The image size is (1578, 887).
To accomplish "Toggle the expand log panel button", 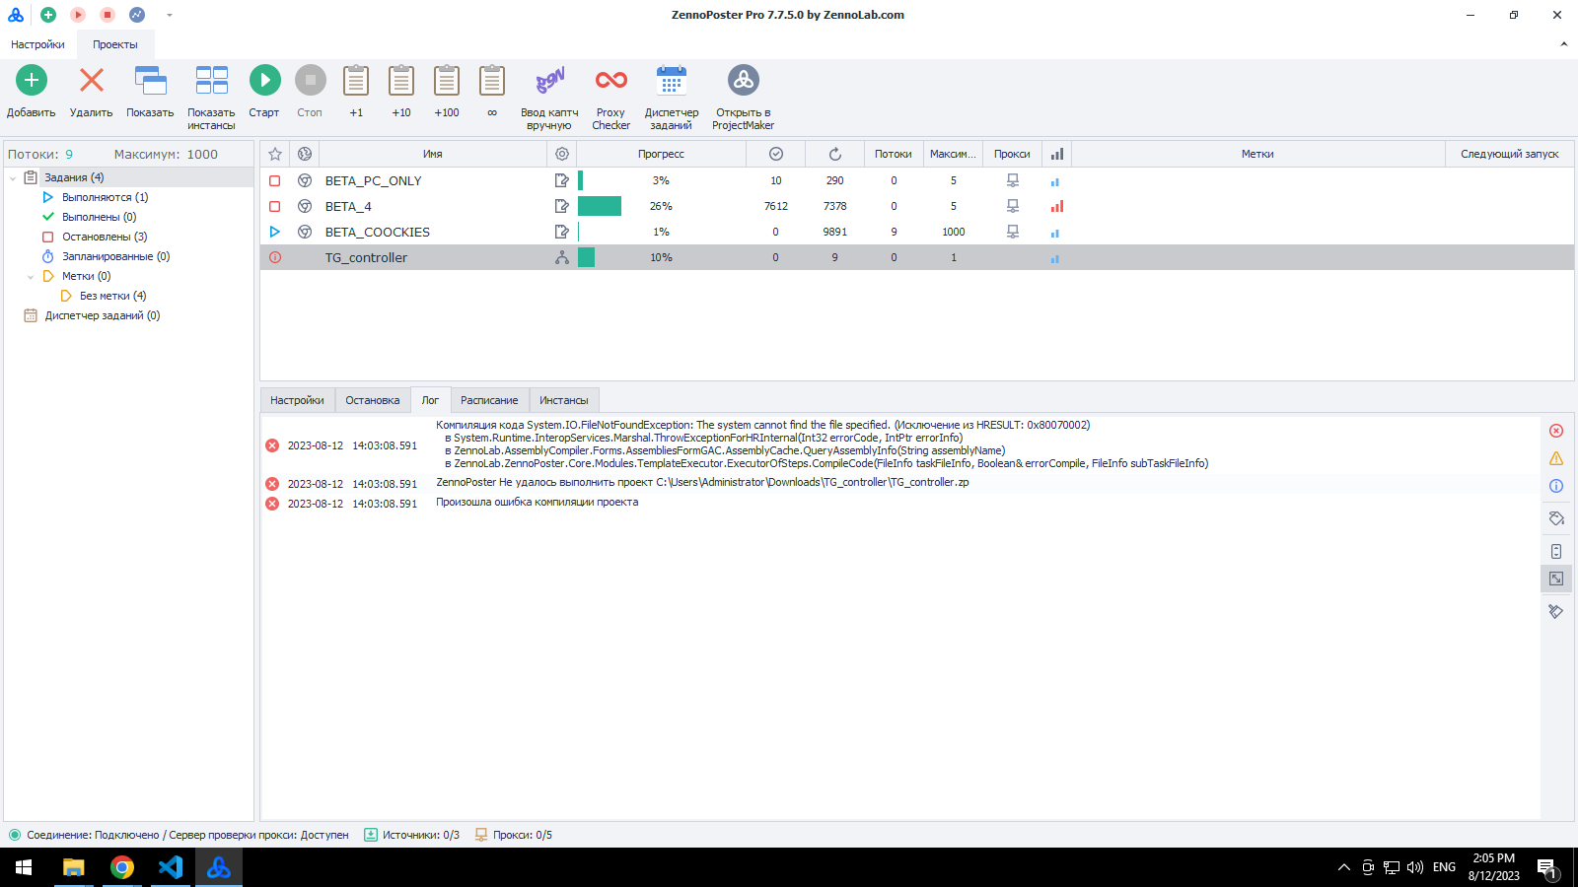I will point(1556,579).
